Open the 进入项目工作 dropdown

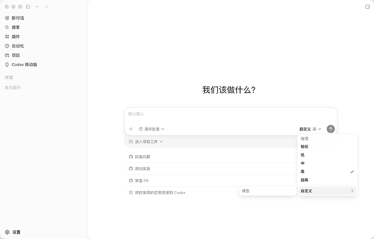146,142
